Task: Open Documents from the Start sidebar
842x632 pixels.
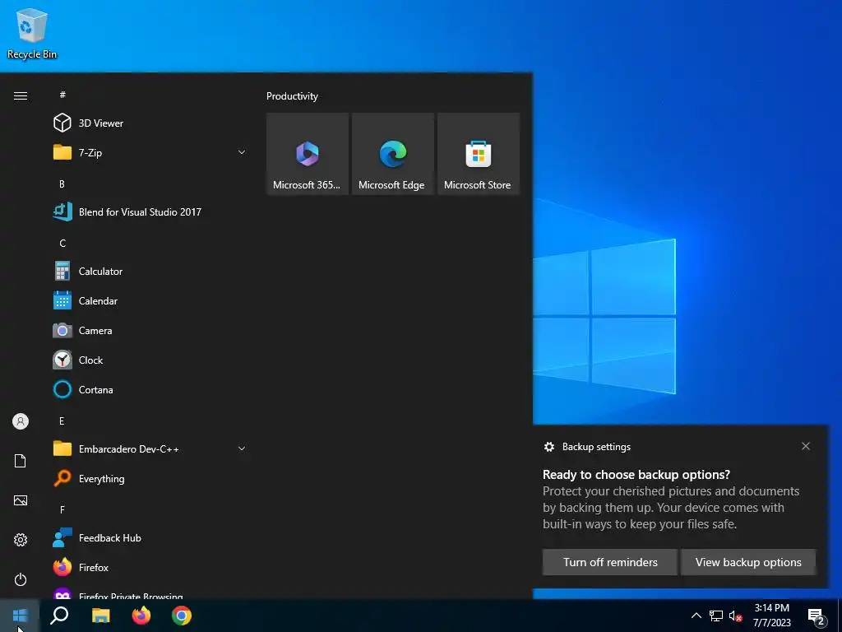Action: [21, 461]
